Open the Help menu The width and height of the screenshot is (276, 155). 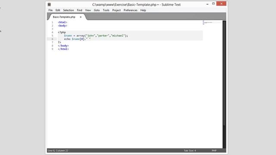pos(143,10)
